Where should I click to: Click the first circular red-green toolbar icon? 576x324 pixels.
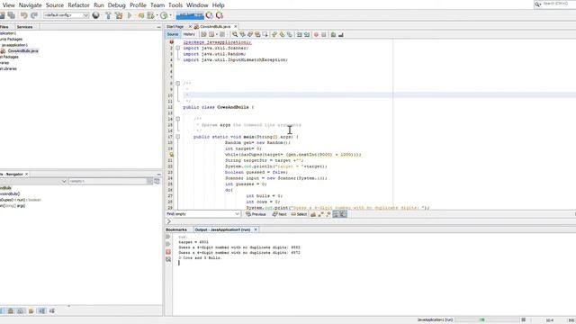point(210,15)
